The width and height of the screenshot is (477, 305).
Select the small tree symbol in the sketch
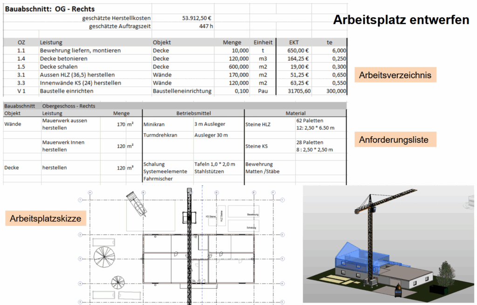[x=117, y=282]
